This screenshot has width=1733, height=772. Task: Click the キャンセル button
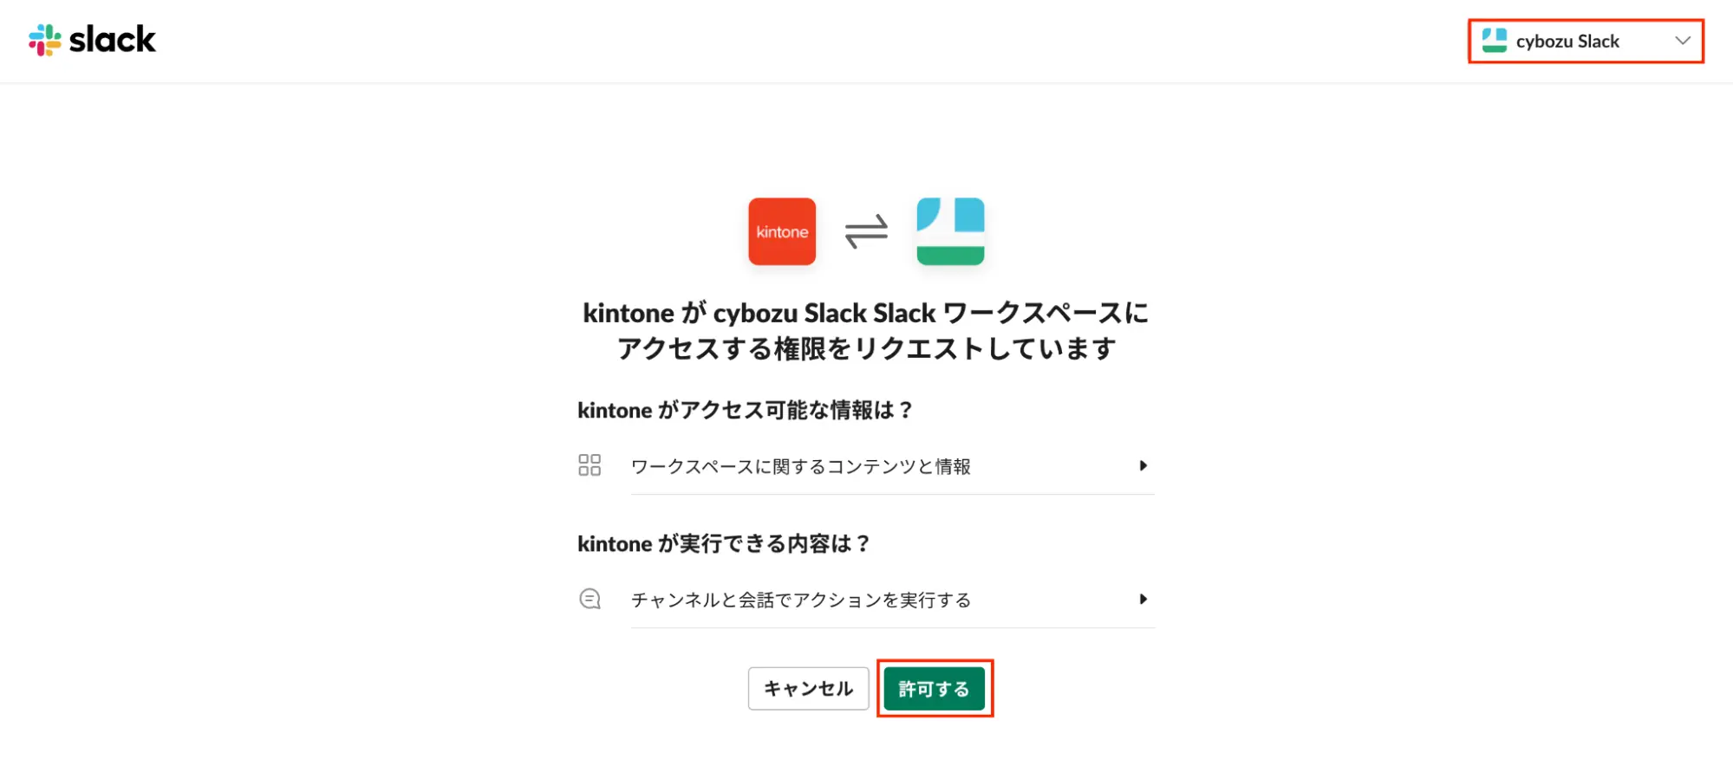808,689
